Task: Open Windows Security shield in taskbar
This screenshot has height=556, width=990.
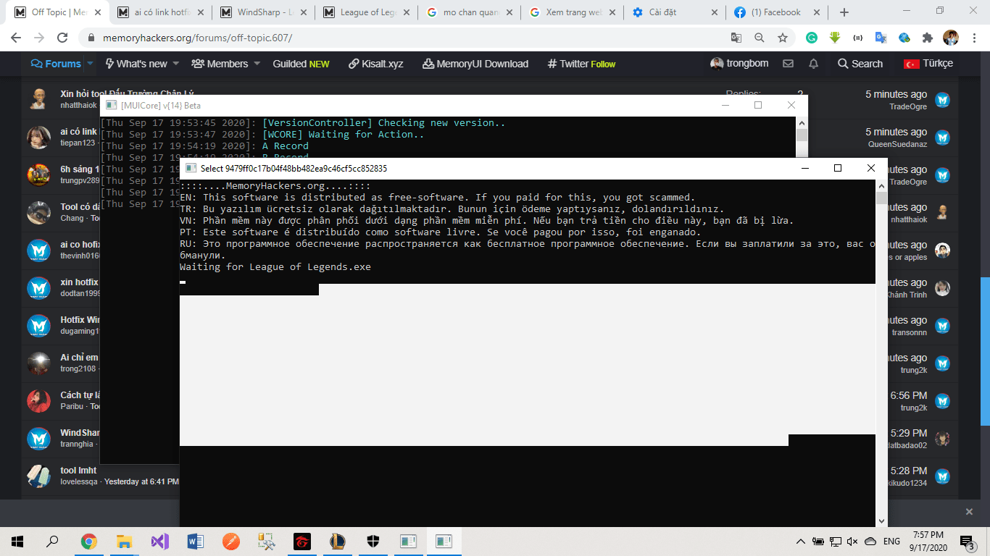Action: (373, 541)
